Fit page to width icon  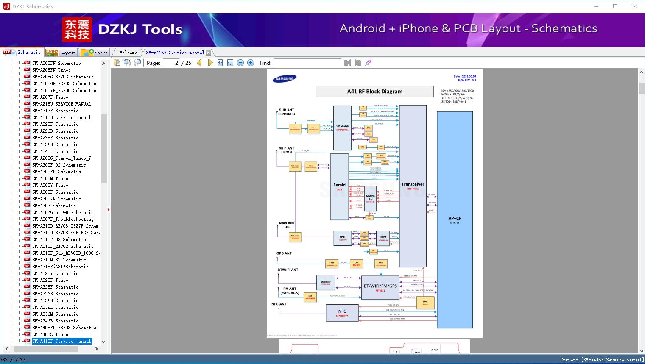click(x=220, y=63)
